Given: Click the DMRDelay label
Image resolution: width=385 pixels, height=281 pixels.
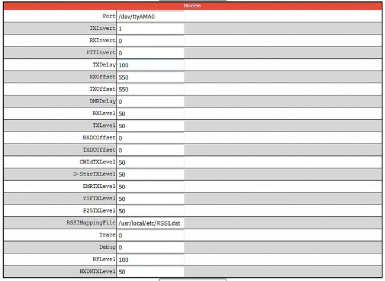Looking at the screenshot, I should (x=102, y=101).
